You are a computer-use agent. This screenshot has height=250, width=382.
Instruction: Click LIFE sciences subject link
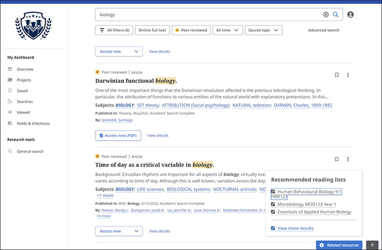[150, 189]
